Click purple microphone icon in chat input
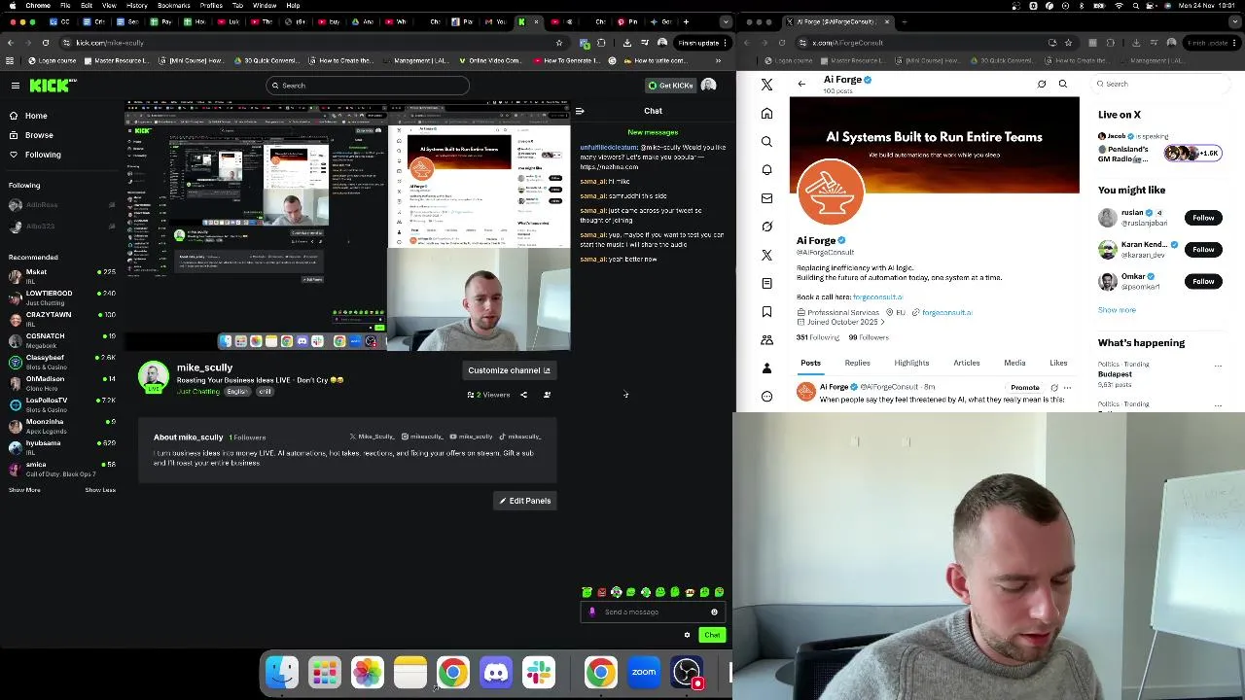 click(592, 612)
